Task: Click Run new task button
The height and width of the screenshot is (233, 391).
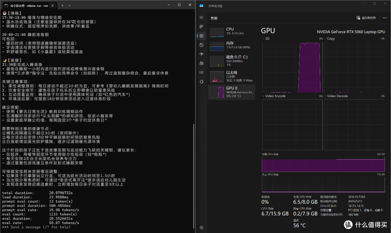Action: 366,18
